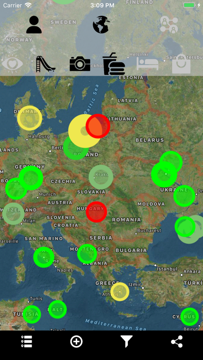
Task: Select the green marker over Cyprus
Action: [190, 317]
